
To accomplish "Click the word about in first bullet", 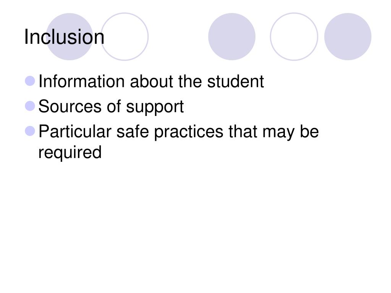I will [x=152, y=81].
